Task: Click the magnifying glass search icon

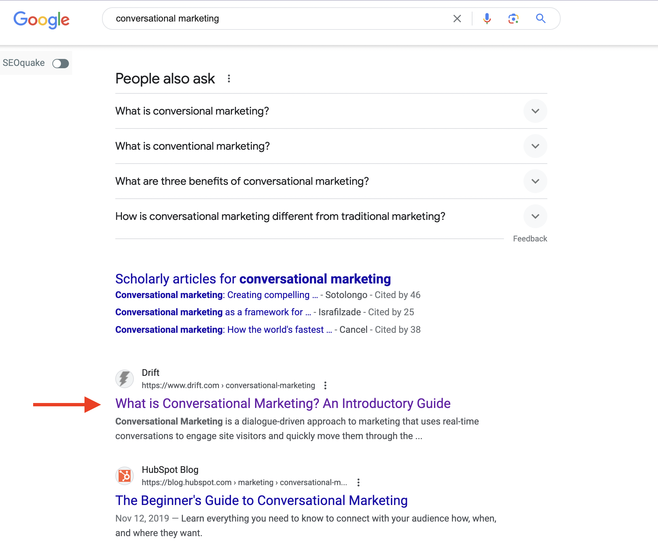Action: point(540,19)
